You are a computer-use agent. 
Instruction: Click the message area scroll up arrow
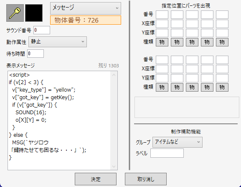pyautogui.click(x=114, y=75)
